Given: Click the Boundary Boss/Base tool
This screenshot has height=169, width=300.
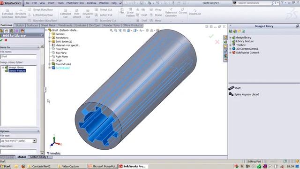Looking at the screenshot, I should tap(43, 21).
